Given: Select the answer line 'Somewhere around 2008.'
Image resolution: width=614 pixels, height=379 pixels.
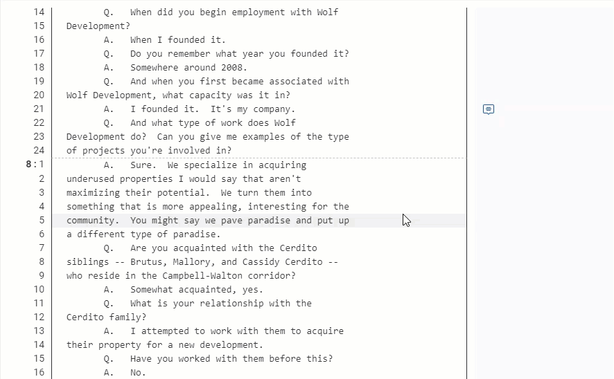Looking at the screenshot, I should 188,68.
